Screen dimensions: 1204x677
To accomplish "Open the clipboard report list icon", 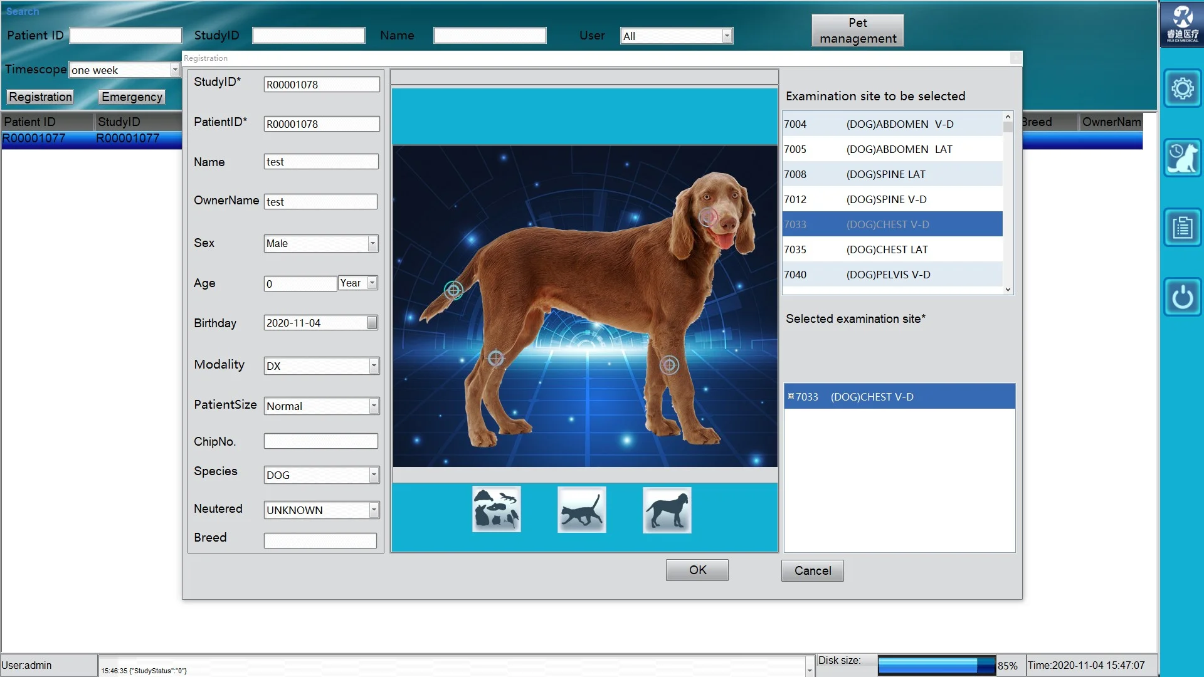I will pos(1181,228).
